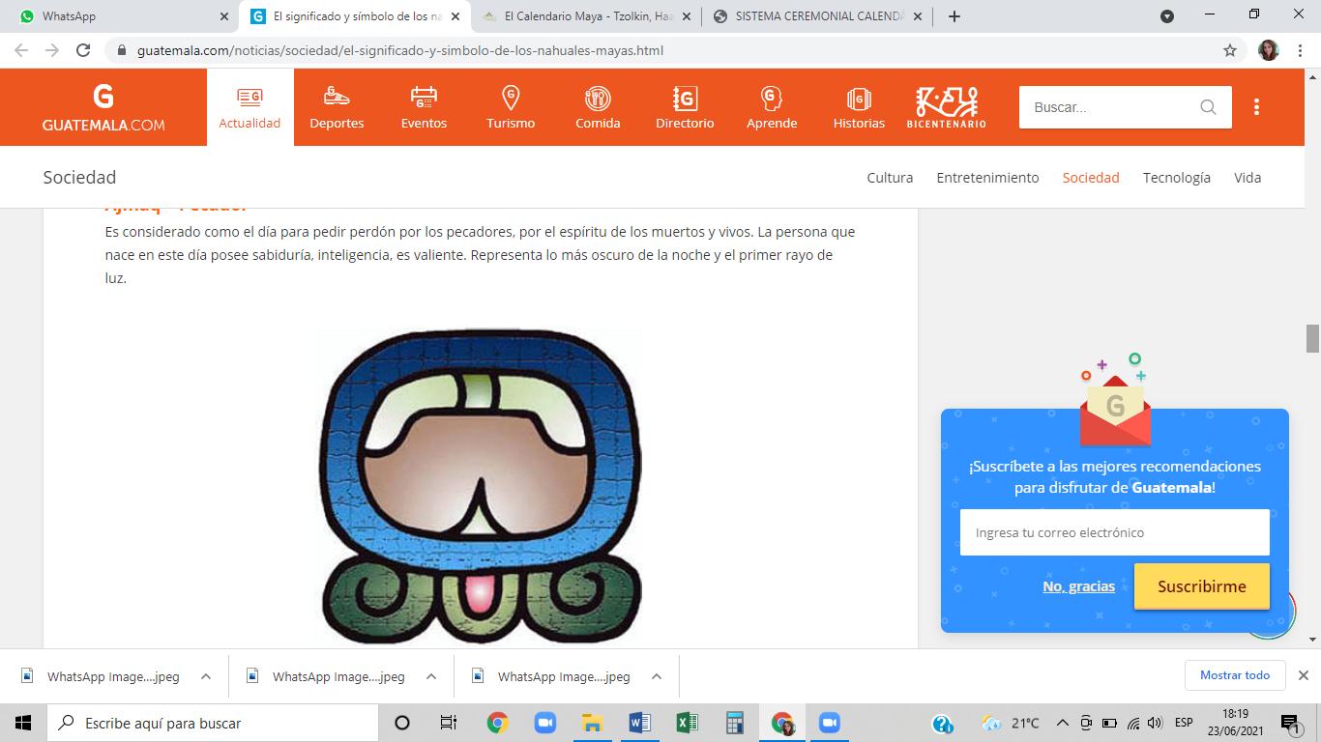View site information via the padlock
The height and width of the screenshot is (742, 1321).
point(122,50)
